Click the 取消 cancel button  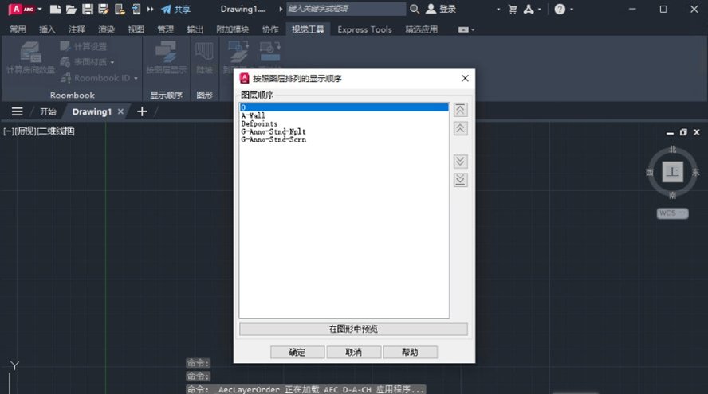click(x=353, y=352)
